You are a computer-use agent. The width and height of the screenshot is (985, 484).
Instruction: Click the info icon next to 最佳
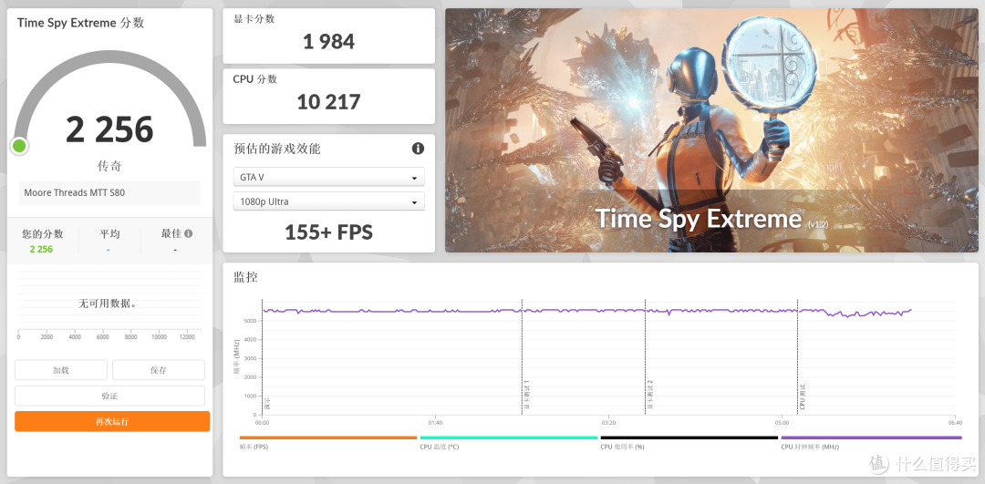tap(189, 233)
